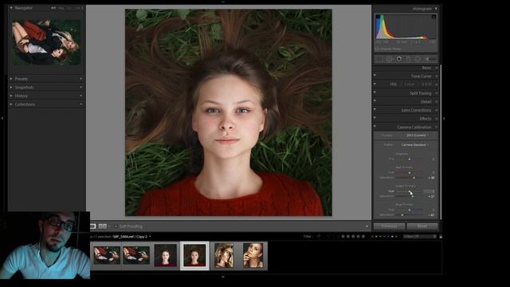
Task: Open the HSL tab in HSL panel
Action: pos(394,85)
